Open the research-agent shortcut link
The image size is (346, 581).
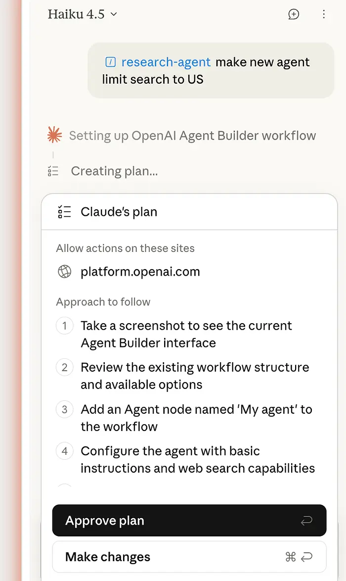166,62
